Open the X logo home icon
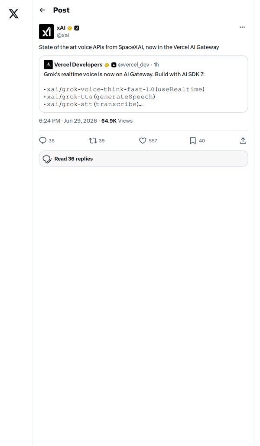Image resolution: width=260 pixels, height=446 pixels. pos(14,14)
